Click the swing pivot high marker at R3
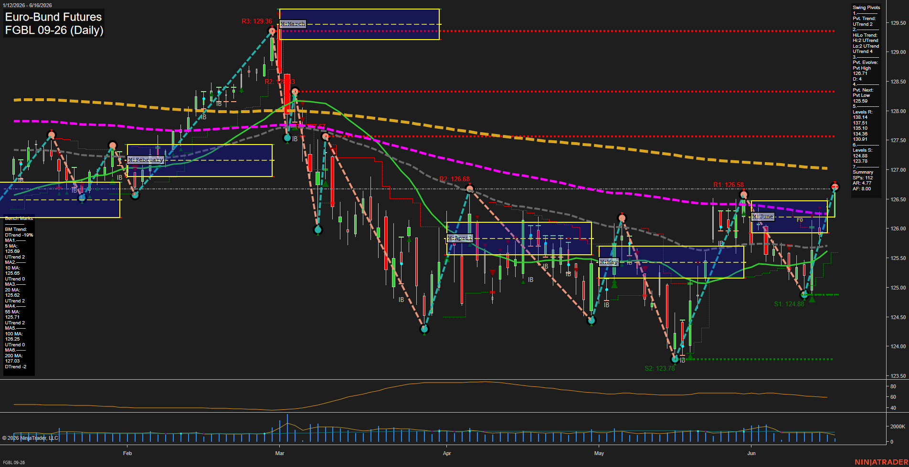This screenshot has width=909, height=467. pyautogui.click(x=272, y=31)
